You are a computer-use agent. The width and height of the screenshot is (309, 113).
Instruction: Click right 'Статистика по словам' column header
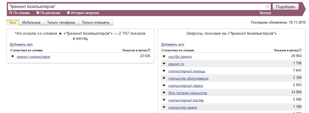[x=178, y=50]
